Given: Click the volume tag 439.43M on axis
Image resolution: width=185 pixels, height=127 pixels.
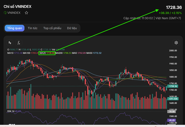Looking at the screenshot, I should point(173,99).
